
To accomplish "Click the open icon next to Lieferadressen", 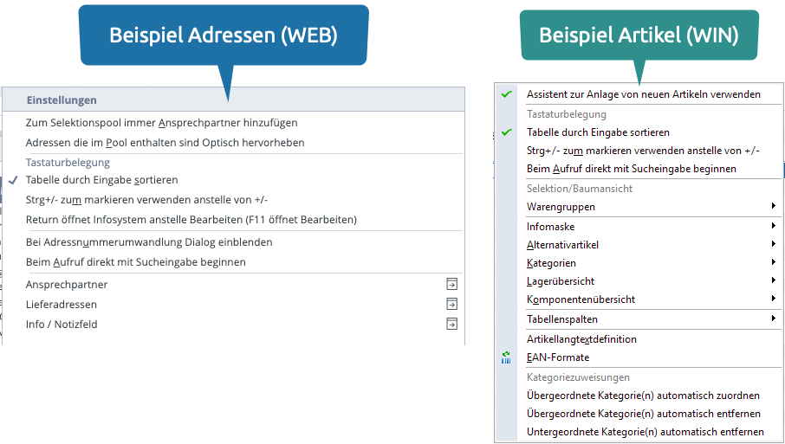I will pos(451,304).
